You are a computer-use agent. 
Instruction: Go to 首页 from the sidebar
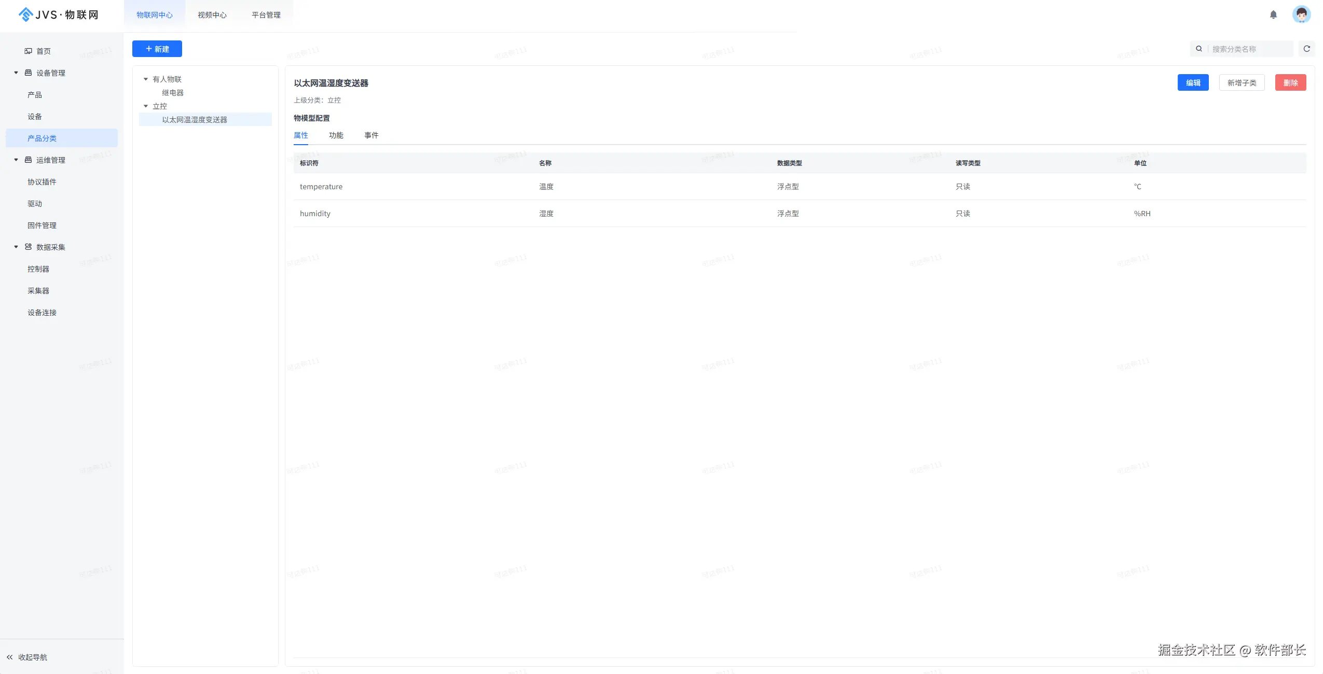point(43,51)
